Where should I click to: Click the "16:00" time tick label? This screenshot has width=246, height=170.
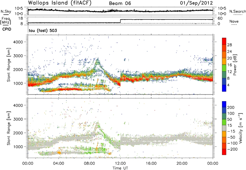coord(151,164)
